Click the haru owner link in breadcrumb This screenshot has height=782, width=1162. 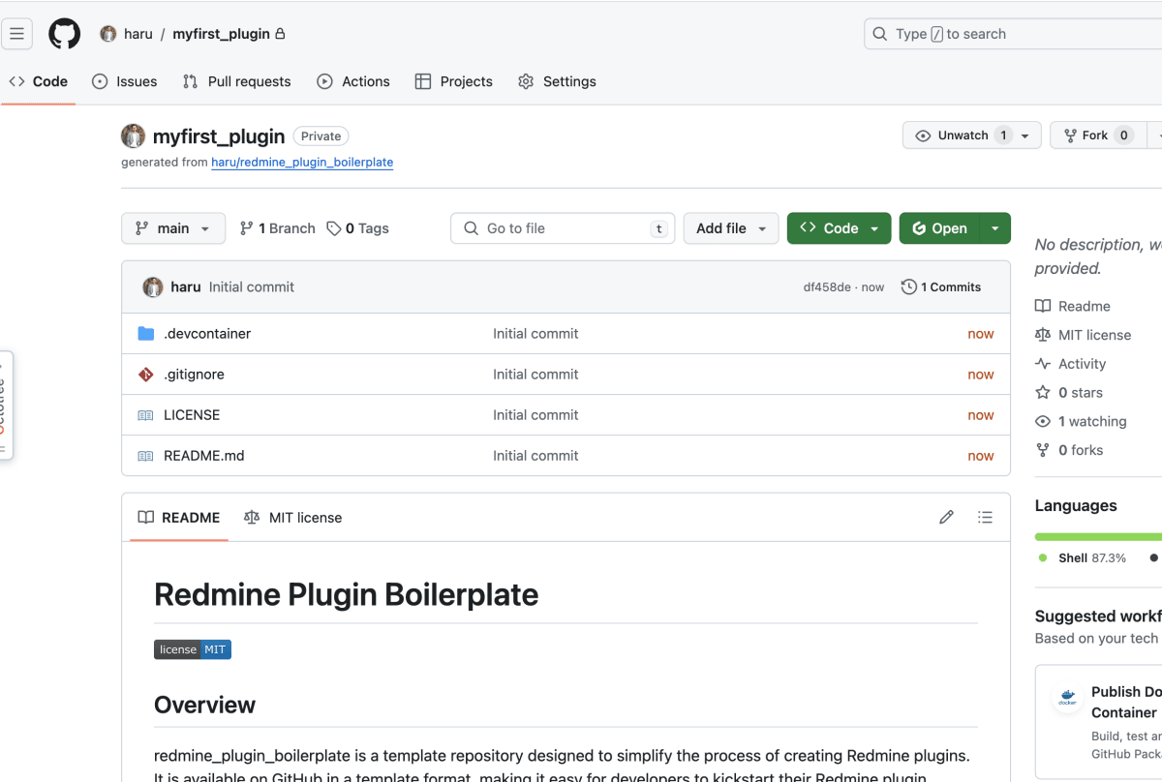138,34
